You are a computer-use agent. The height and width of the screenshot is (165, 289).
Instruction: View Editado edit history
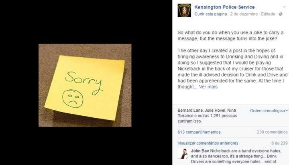(268, 14)
